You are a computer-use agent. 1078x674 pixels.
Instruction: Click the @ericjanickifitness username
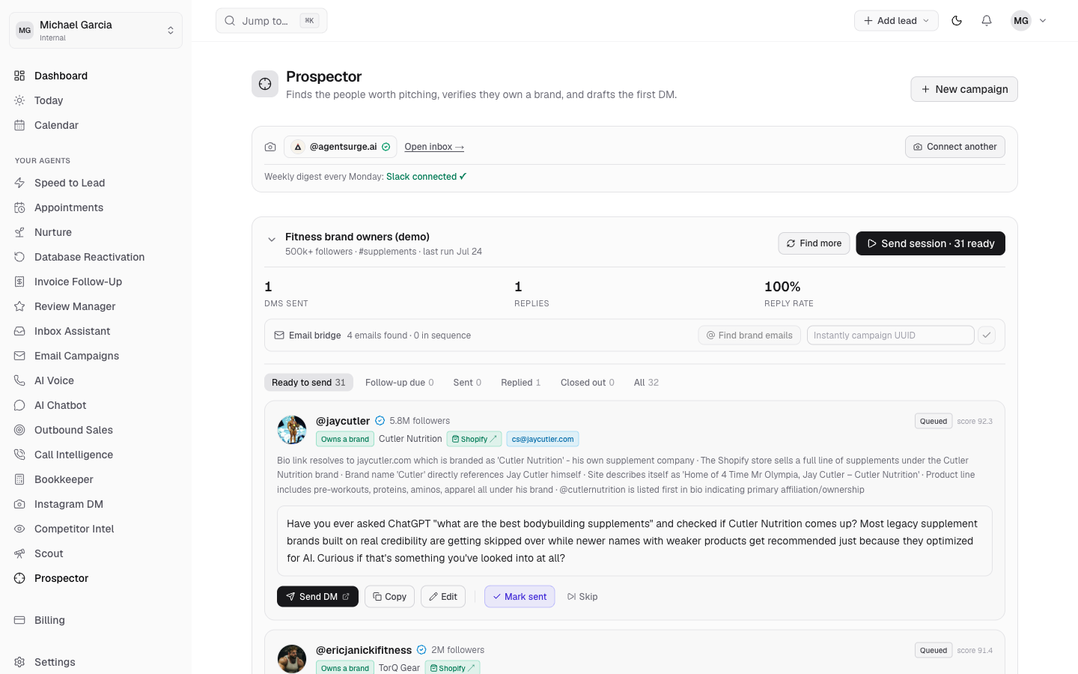point(364,650)
